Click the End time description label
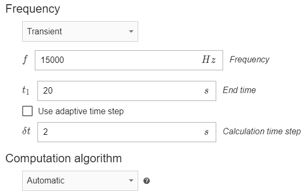 pyautogui.click(x=239, y=90)
